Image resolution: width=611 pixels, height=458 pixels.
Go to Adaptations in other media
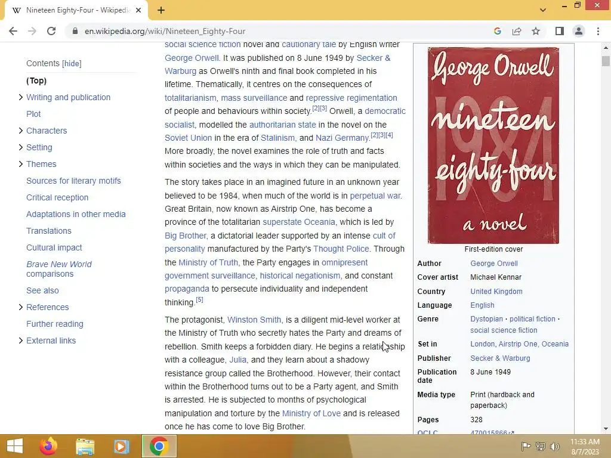[76, 214]
